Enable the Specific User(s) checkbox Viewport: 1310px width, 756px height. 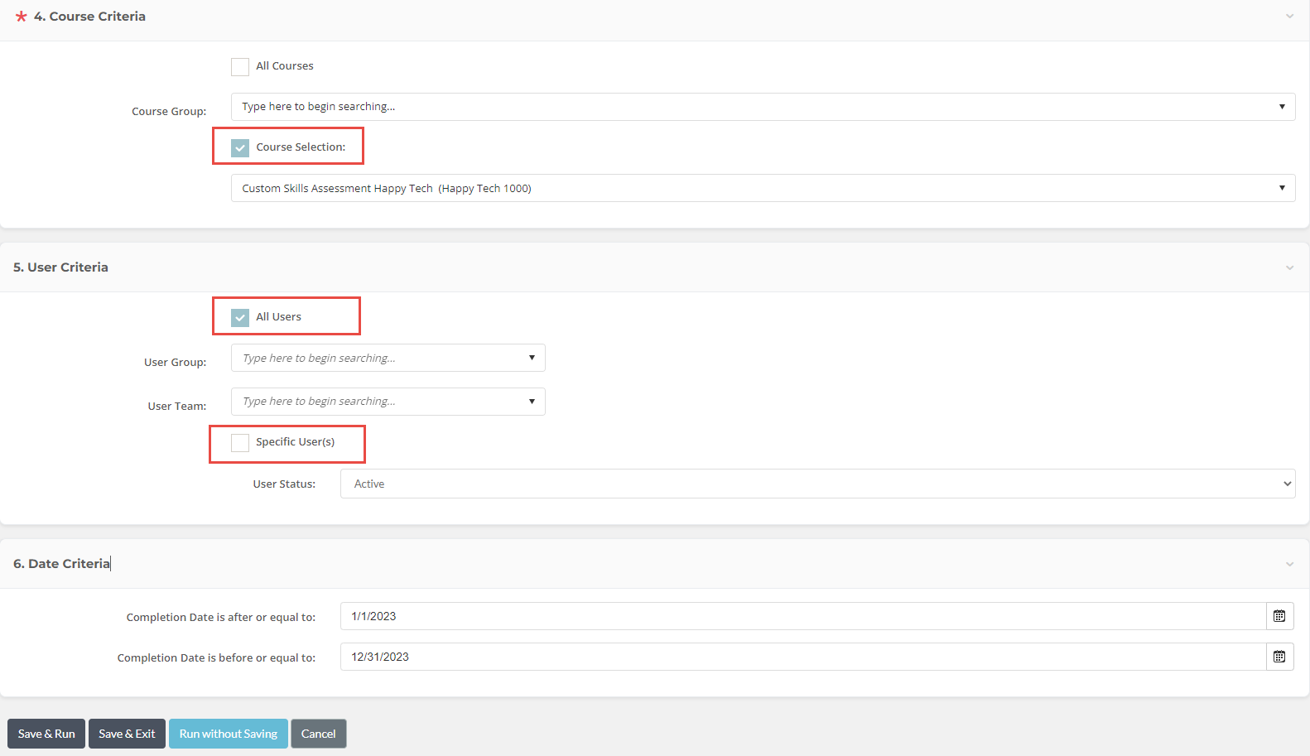240,443
